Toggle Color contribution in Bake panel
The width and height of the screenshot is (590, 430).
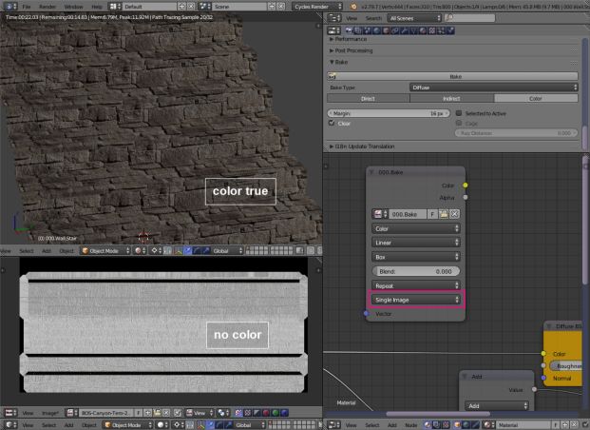(x=536, y=98)
